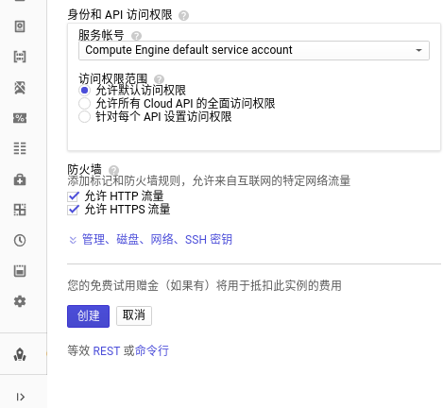This screenshot has width=443, height=408.
Task: Open the service account dropdown
Action: click(x=254, y=50)
